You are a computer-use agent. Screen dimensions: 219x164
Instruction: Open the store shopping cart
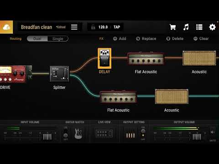(172, 27)
